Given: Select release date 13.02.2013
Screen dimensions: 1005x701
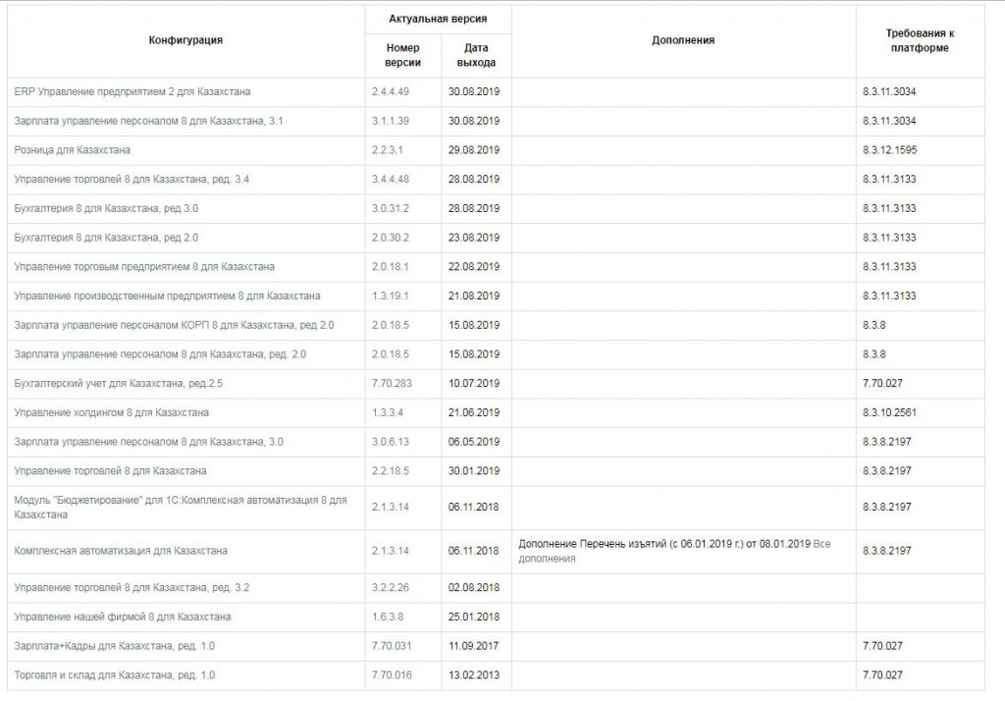Looking at the screenshot, I should [x=474, y=675].
